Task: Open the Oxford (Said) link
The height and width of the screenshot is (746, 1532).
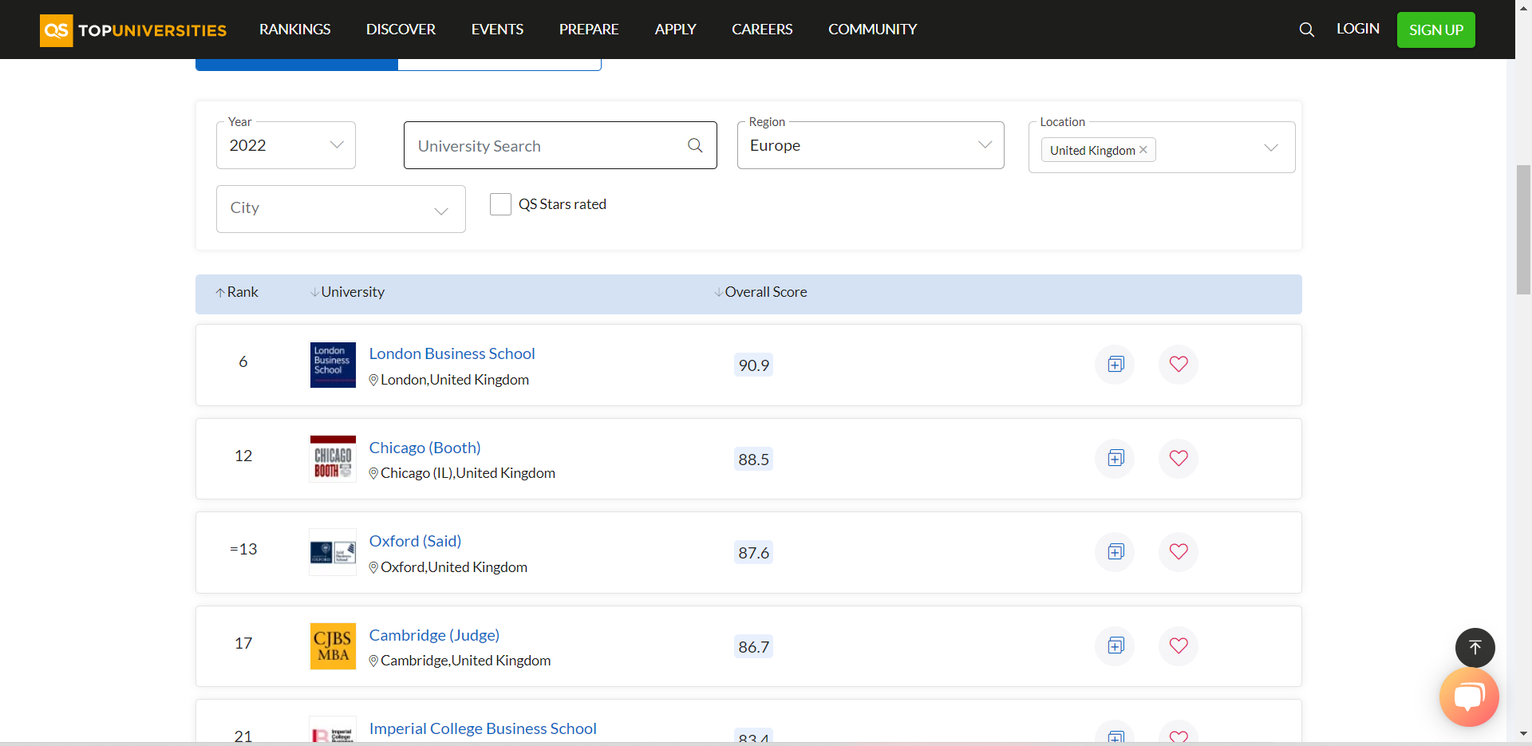Action: [x=415, y=541]
